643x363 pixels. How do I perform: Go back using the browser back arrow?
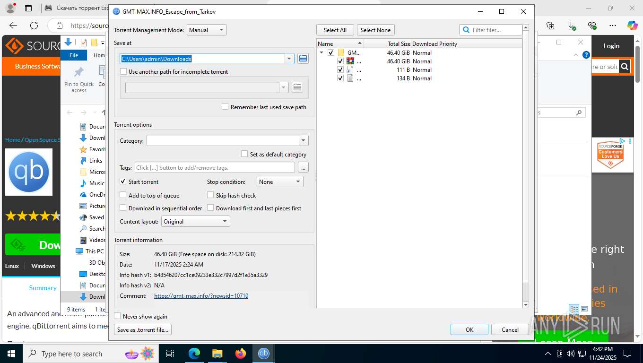pos(13,26)
